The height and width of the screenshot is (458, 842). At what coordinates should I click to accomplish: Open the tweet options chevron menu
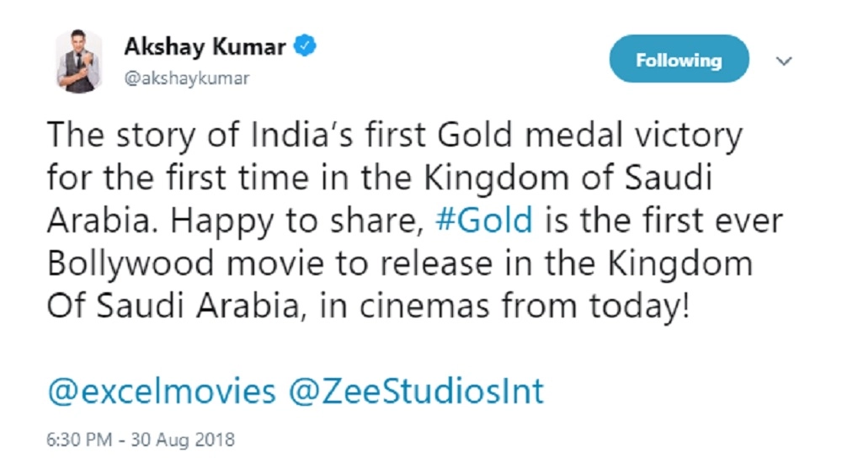coord(785,61)
